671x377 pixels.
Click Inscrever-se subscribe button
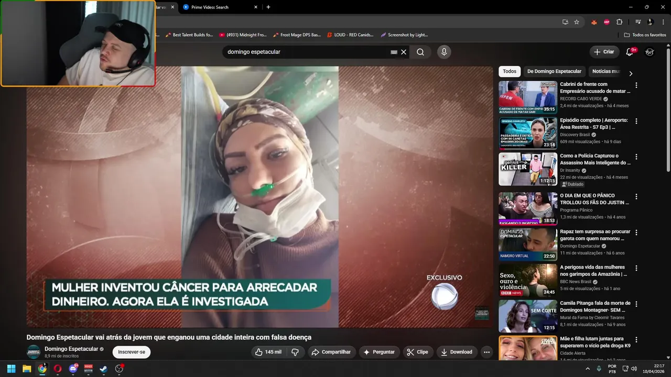[x=131, y=352]
